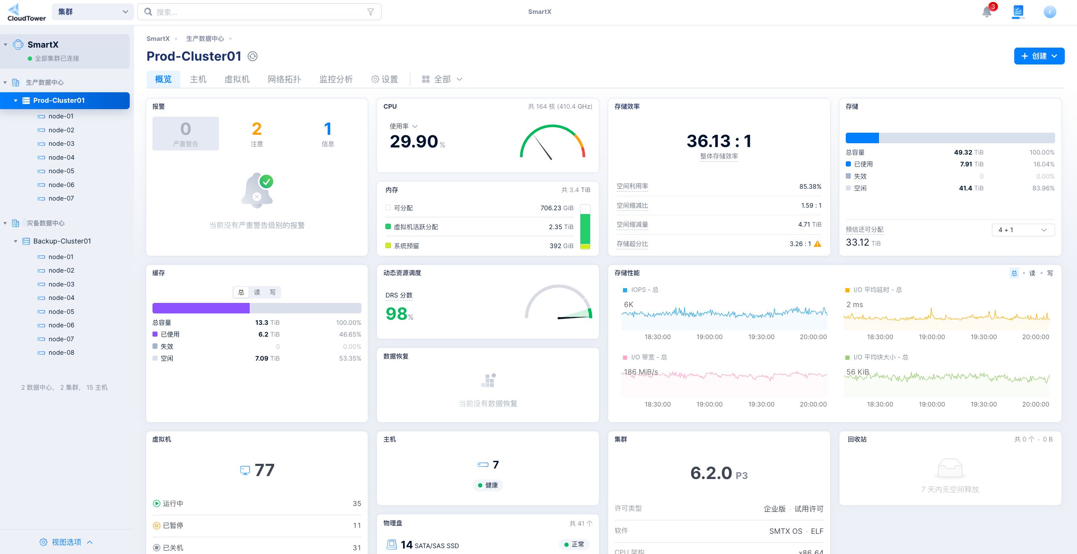Click the view options gear icon
The width and height of the screenshot is (1077, 554).
(43, 542)
